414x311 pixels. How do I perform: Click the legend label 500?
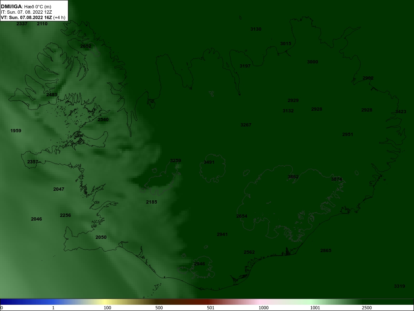tap(159, 308)
